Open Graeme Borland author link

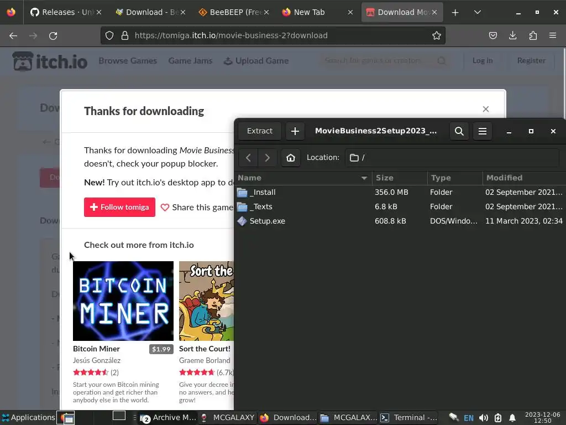(205, 360)
